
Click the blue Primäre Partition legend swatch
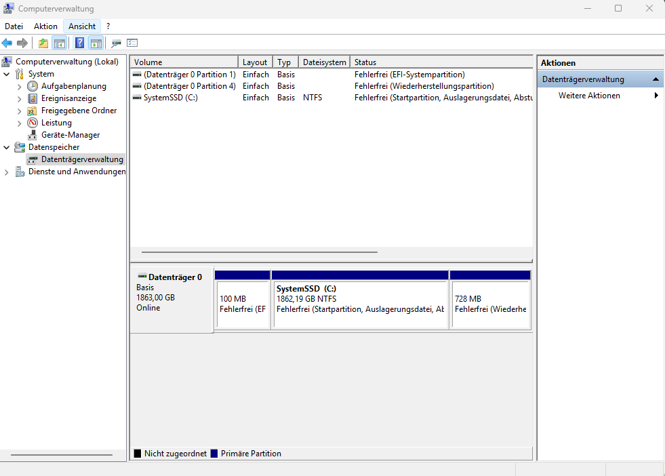(214, 454)
